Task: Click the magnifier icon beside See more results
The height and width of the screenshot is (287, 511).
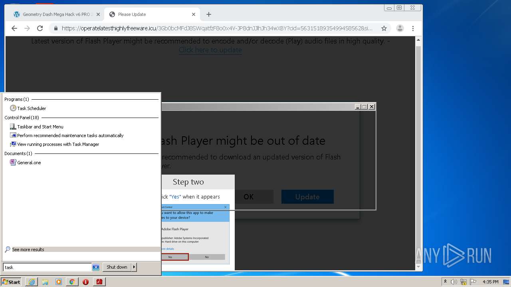Action: [8, 250]
